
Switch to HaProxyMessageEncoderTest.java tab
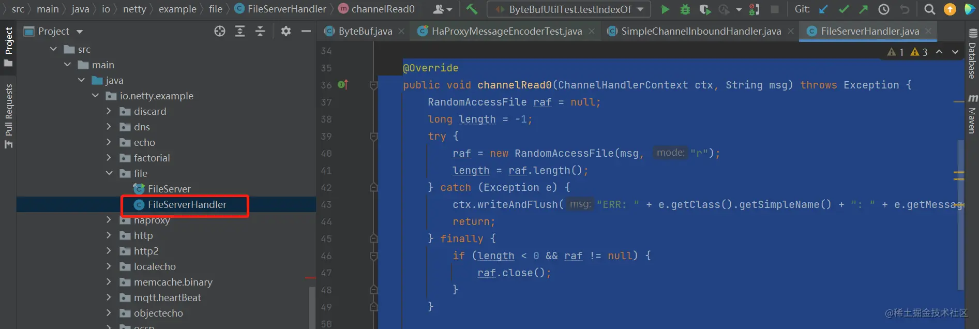point(506,31)
